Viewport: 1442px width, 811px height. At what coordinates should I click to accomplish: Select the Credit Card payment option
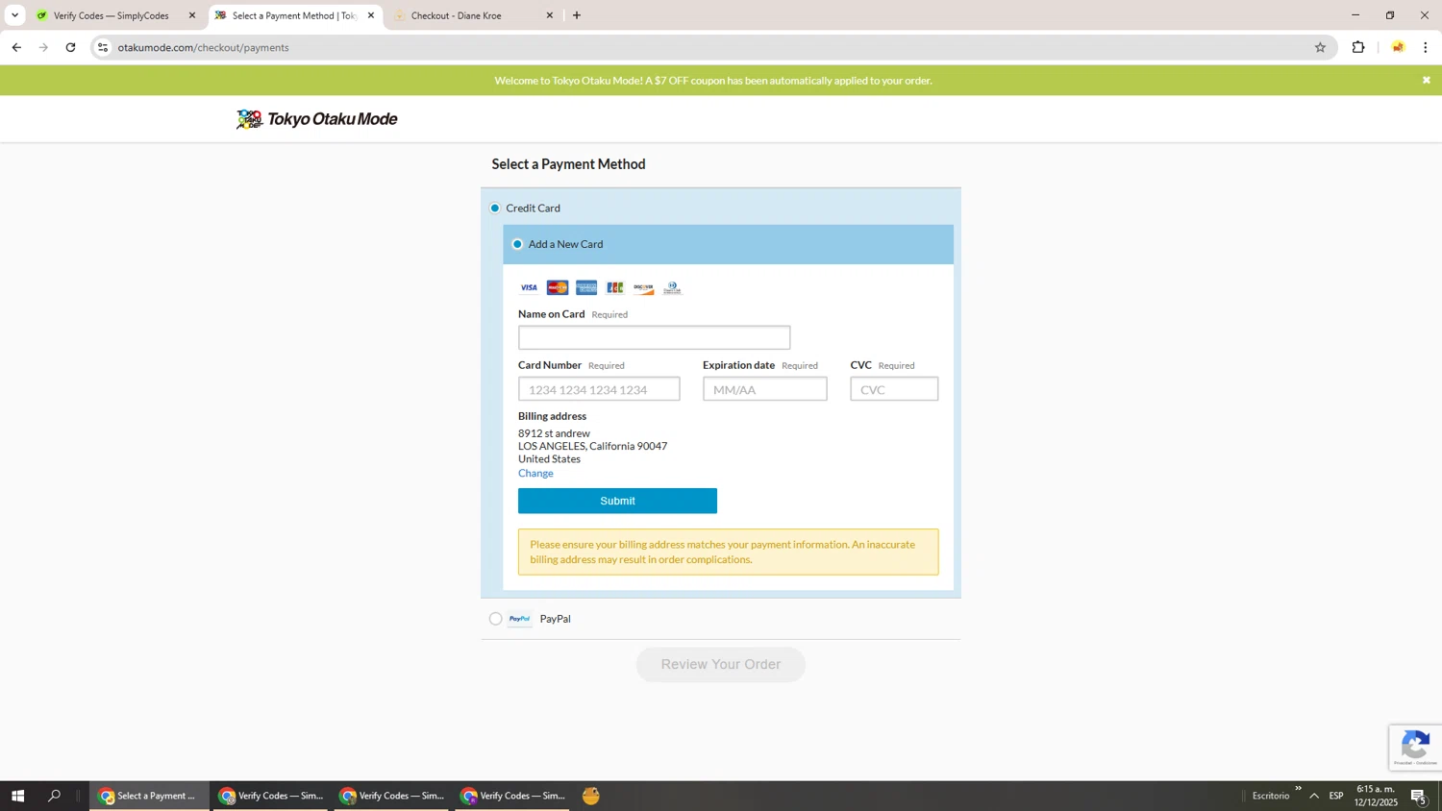(x=495, y=208)
